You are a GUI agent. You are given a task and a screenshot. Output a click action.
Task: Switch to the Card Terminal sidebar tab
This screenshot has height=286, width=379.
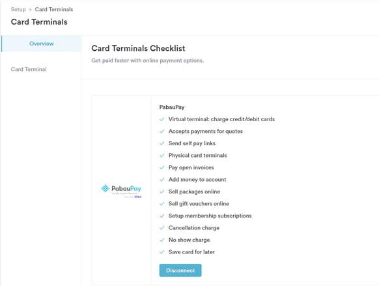29,70
